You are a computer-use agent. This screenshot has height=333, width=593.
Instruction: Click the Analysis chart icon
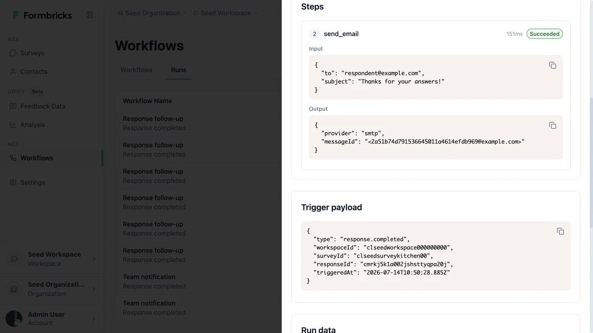pos(13,125)
